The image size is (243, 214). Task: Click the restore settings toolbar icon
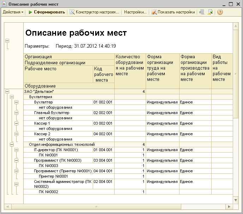click(x=202, y=12)
